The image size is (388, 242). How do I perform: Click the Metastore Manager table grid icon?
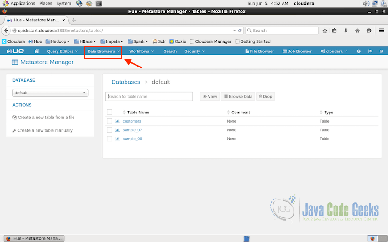(x=15, y=62)
